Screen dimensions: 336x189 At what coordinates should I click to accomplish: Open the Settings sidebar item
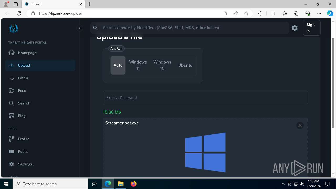point(40,164)
